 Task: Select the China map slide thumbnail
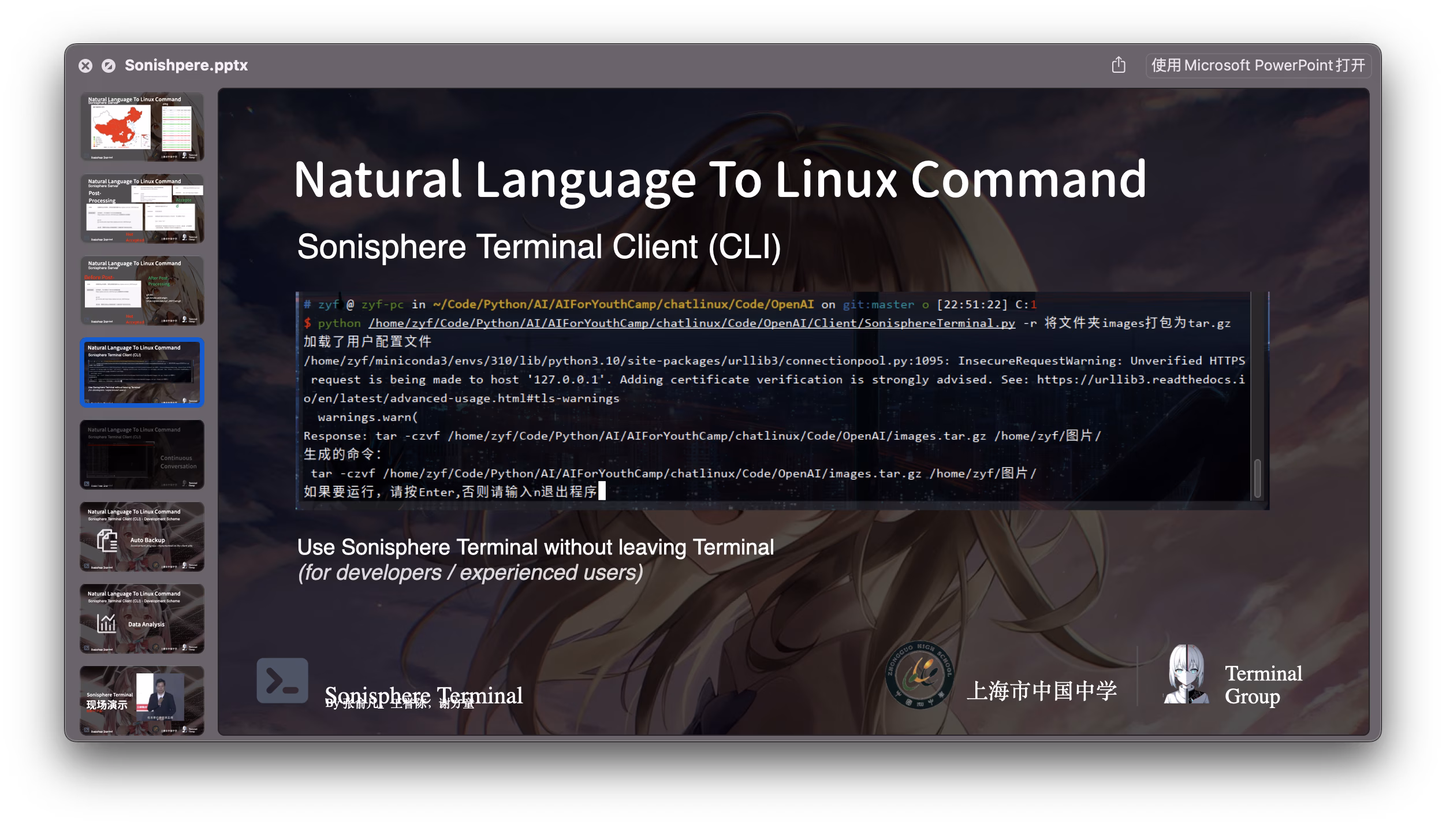[x=142, y=126]
